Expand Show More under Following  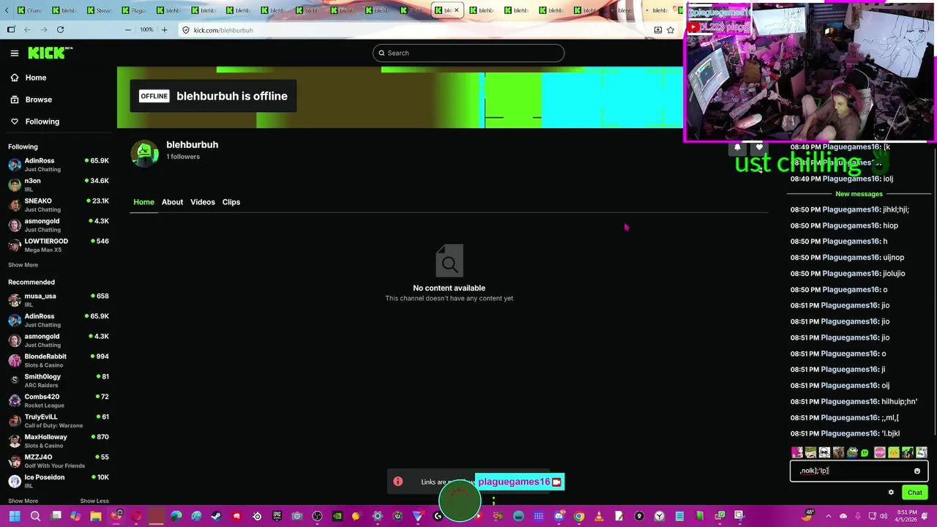(x=23, y=265)
